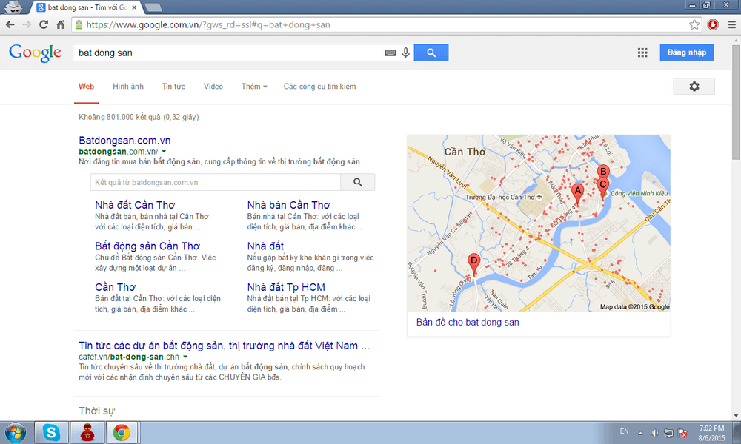Open Nhà đất Tp HCM sitelink
The width and height of the screenshot is (741, 444).
tap(286, 287)
